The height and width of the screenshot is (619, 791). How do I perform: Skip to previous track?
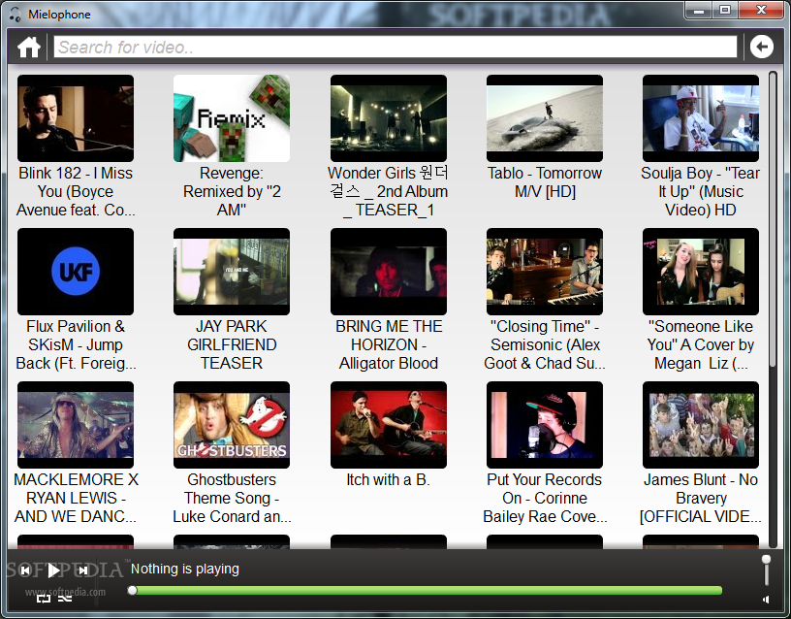point(25,570)
